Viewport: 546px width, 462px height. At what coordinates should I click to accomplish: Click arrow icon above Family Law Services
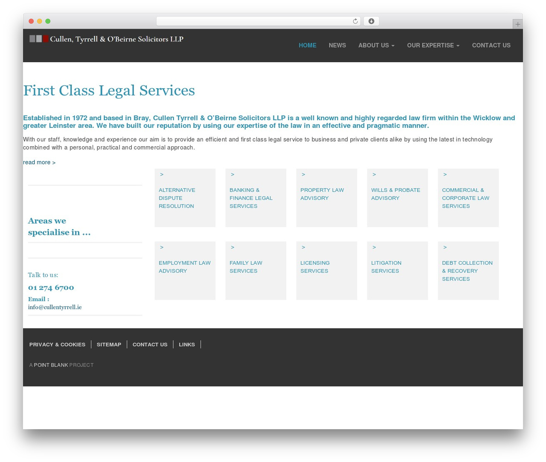click(232, 247)
